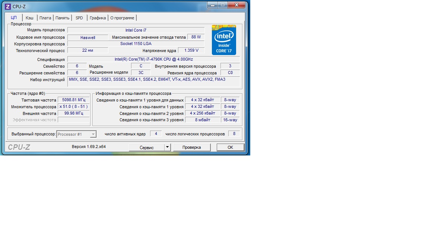Click the Intel inside Core i7 logo
The image size is (429, 241).
coord(224,40)
